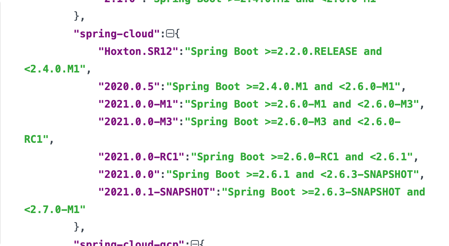Click the "2021.0.0-RC1" key
Viewport: 449px width, 246px height.
point(141,157)
